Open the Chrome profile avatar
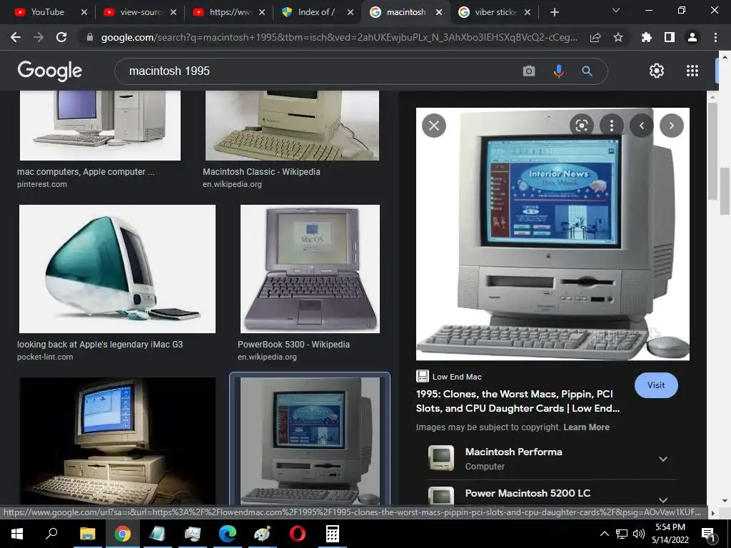Image resolution: width=731 pixels, height=548 pixels. 692,37
